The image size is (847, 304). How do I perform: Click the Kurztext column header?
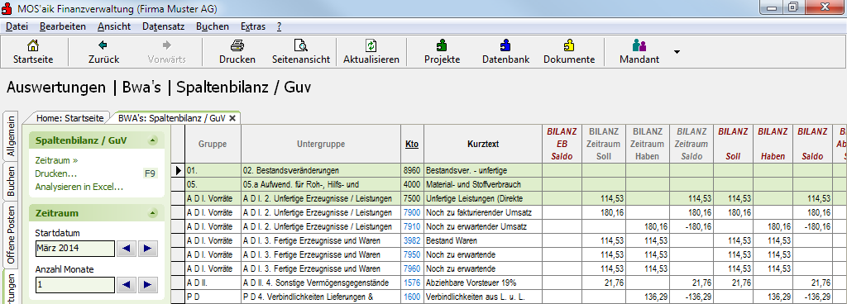[483, 144]
